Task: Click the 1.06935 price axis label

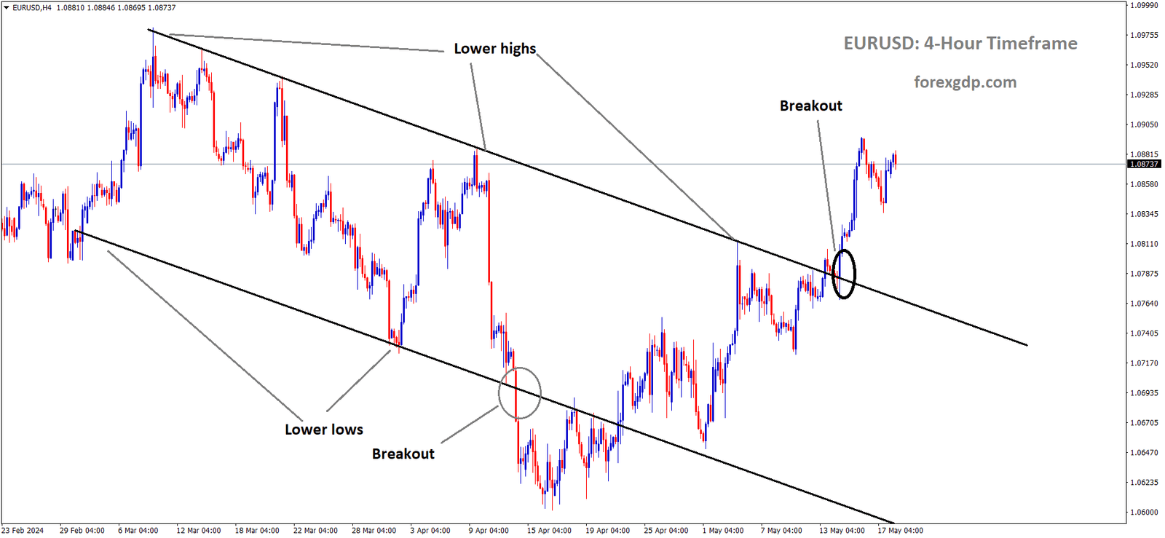Action: click(x=1144, y=393)
